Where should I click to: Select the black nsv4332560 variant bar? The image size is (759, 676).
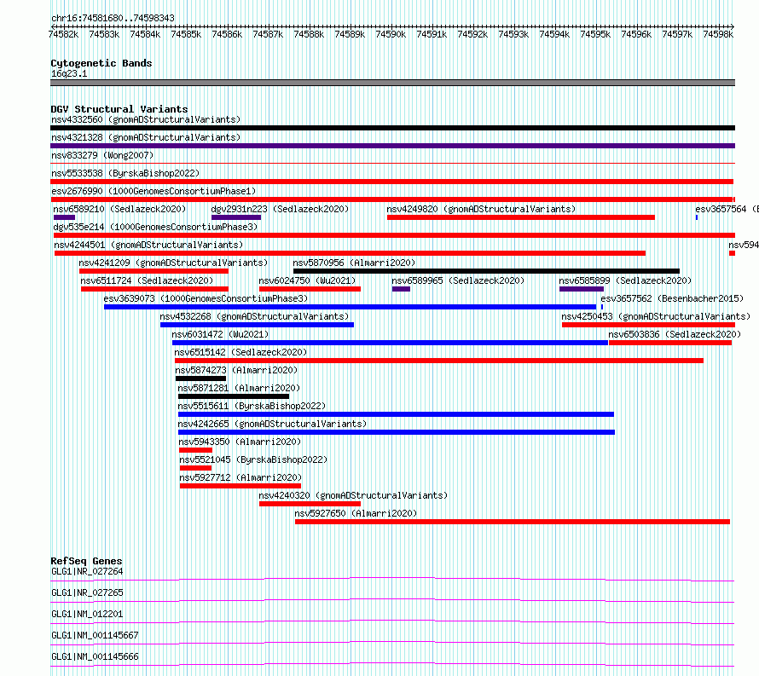(x=392, y=128)
